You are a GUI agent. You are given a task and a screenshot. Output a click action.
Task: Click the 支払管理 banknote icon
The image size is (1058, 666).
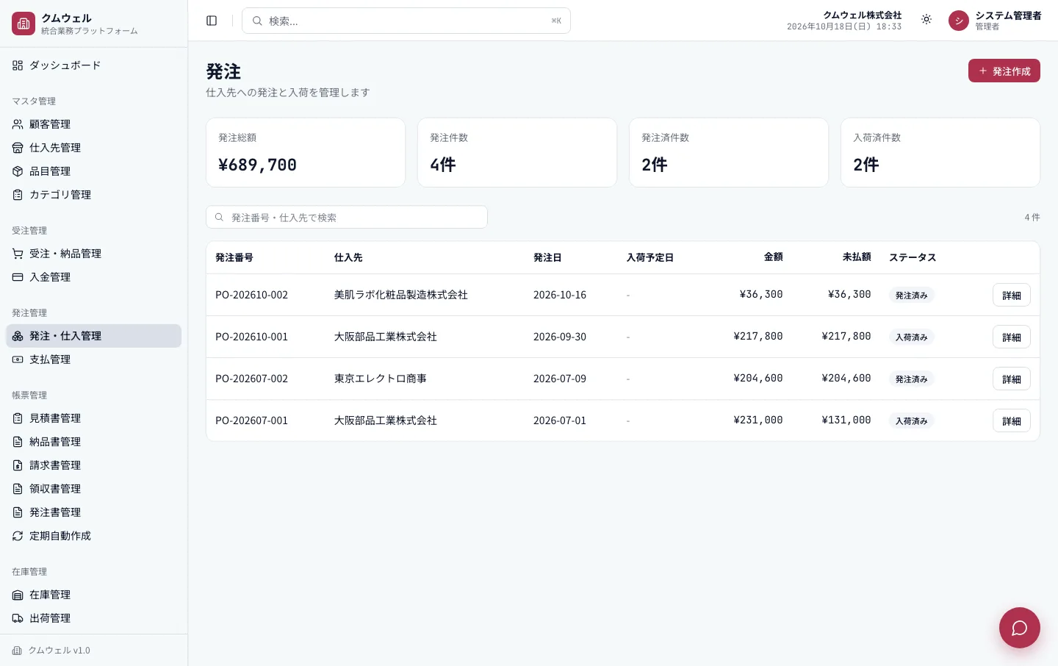18,359
